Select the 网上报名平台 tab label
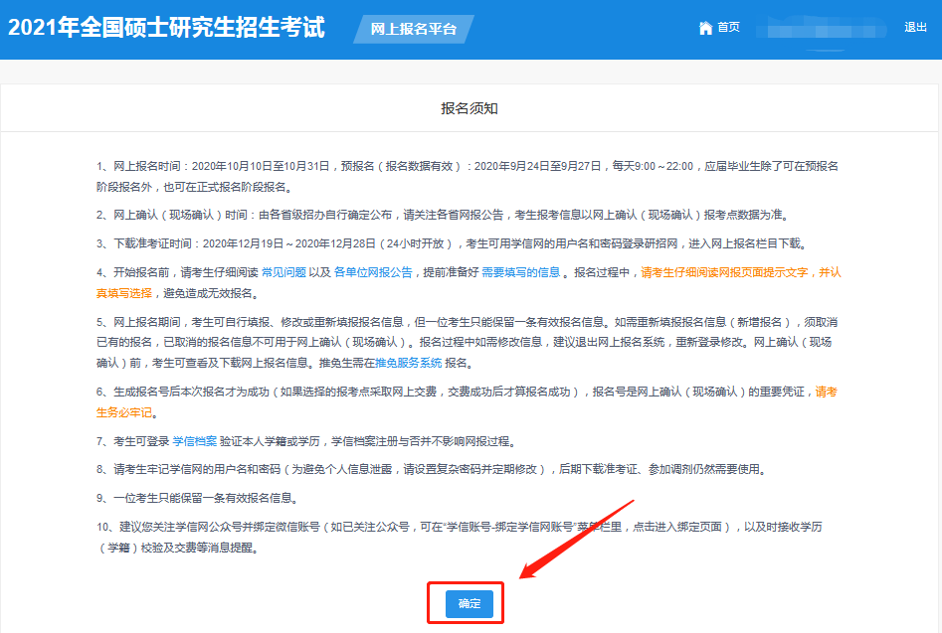 pos(413,30)
